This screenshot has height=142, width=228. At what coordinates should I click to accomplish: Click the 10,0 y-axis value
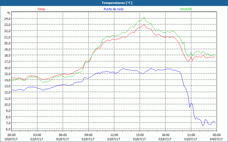(x=8, y=105)
